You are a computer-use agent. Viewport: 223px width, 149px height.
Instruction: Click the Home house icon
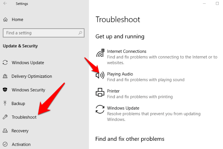(x=5, y=20)
